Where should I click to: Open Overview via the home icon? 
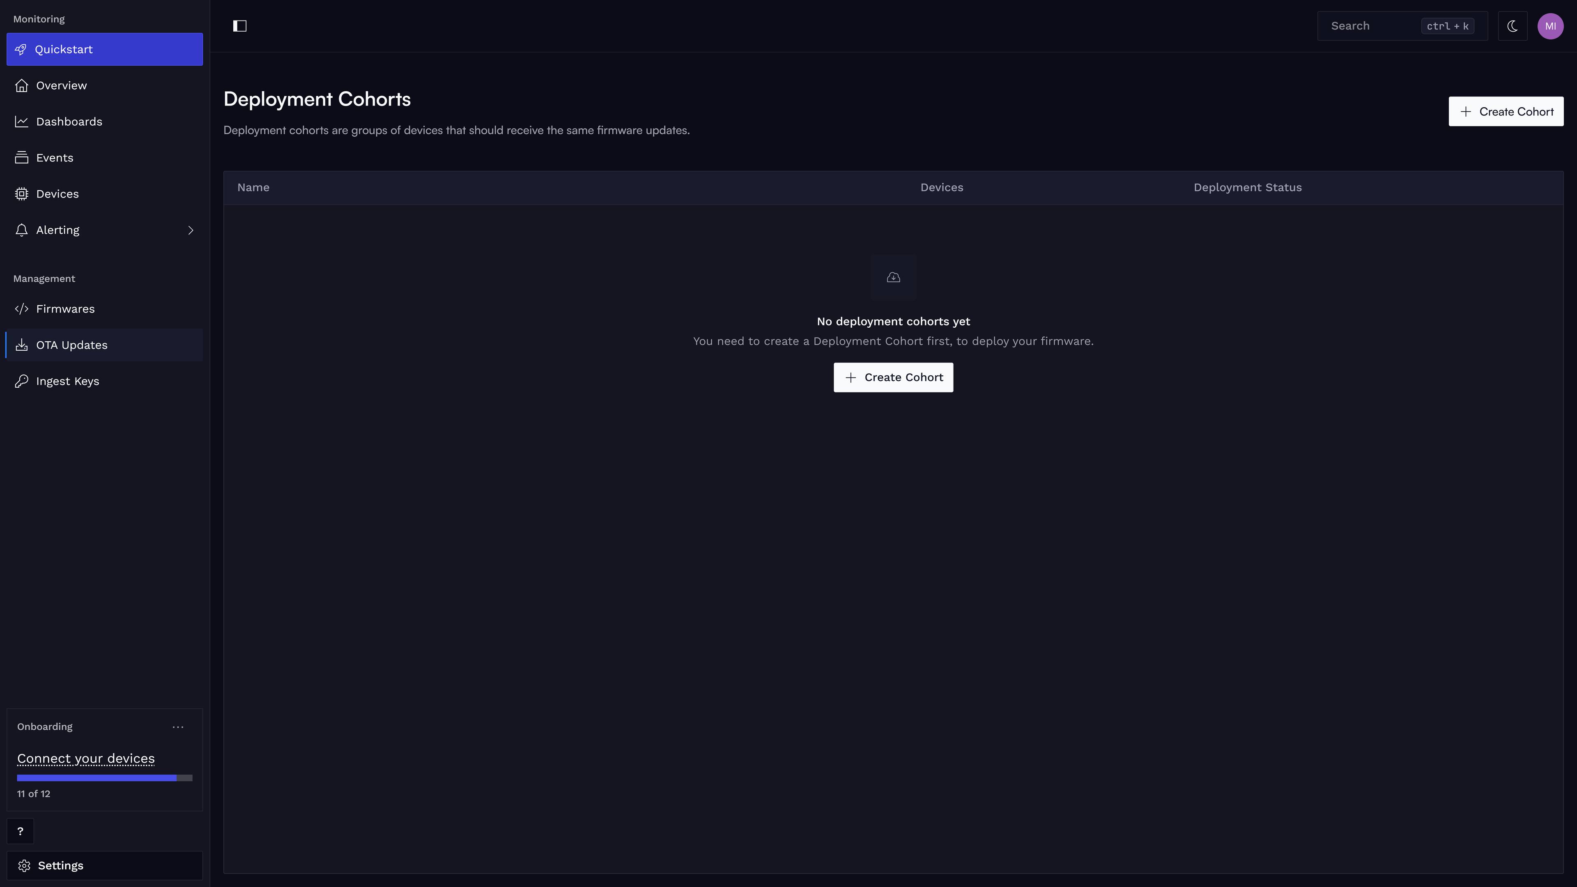21,86
